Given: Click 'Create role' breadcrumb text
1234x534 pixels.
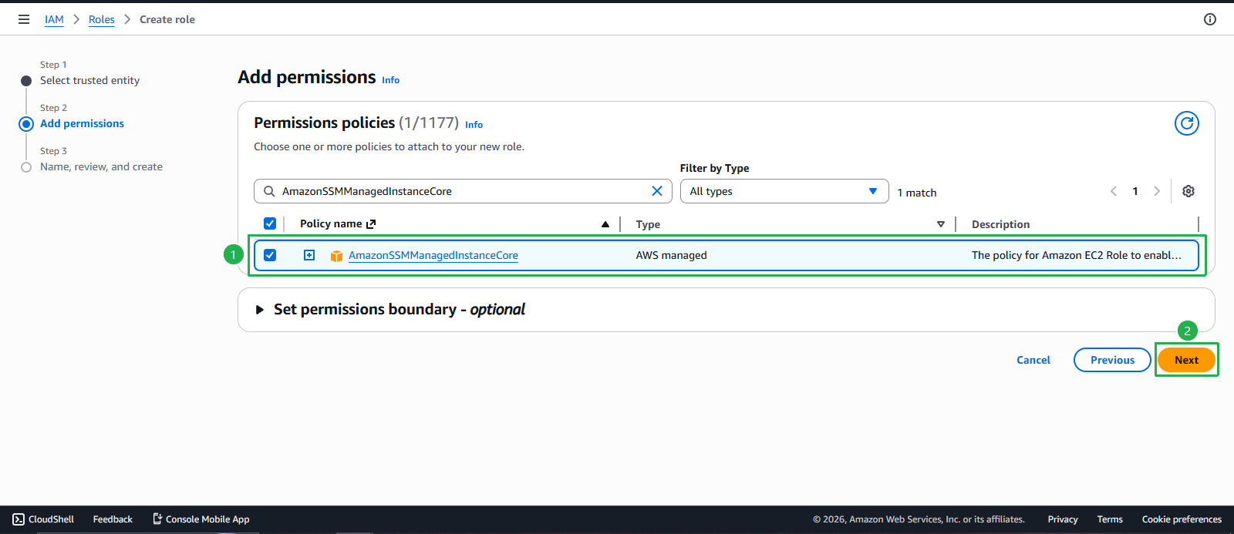Looking at the screenshot, I should (x=167, y=19).
